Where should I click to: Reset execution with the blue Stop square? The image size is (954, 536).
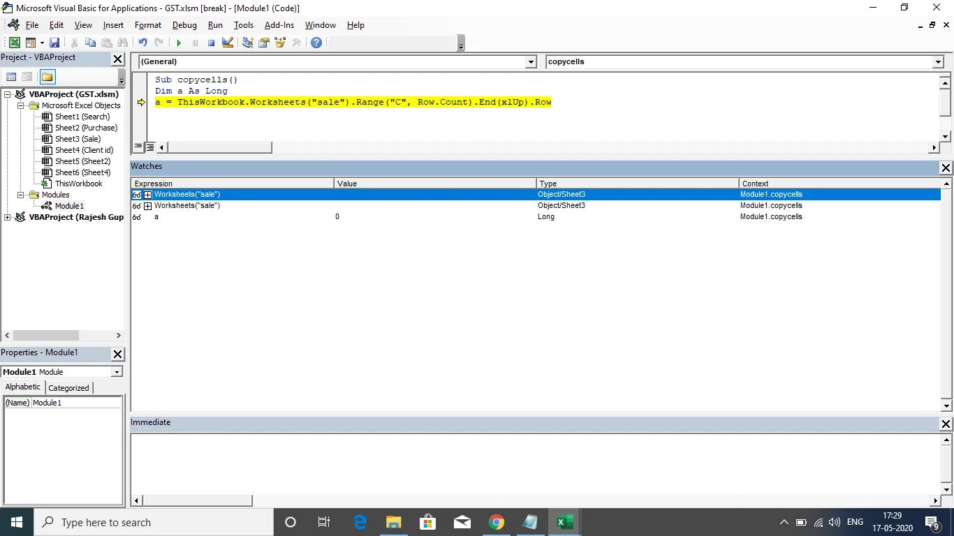click(x=211, y=43)
